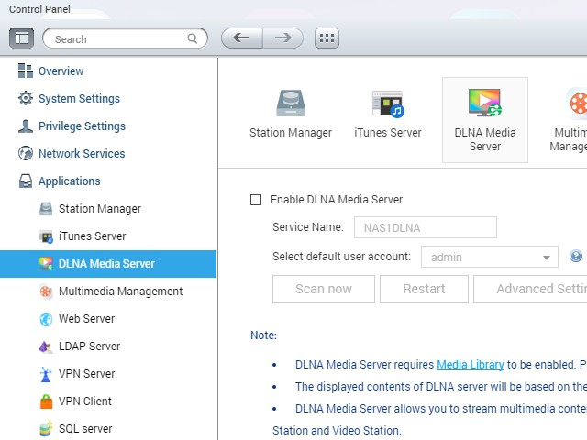587x440 pixels.
Task: Toggle the sidebar panel view icon
Action: 21,38
